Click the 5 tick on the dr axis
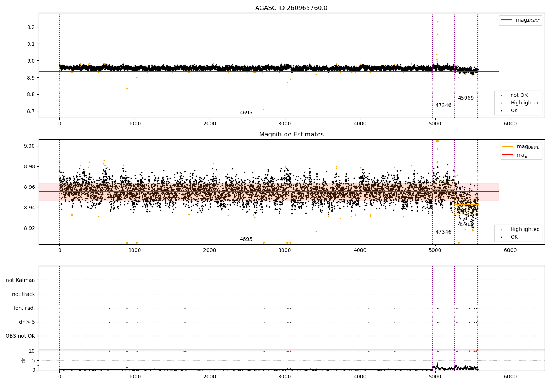 tap(33, 360)
